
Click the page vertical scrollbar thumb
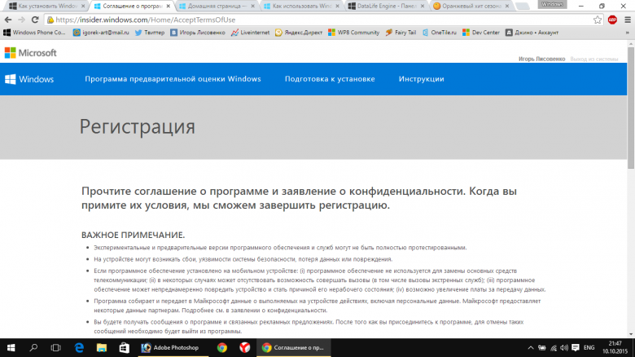tap(631, 108)
